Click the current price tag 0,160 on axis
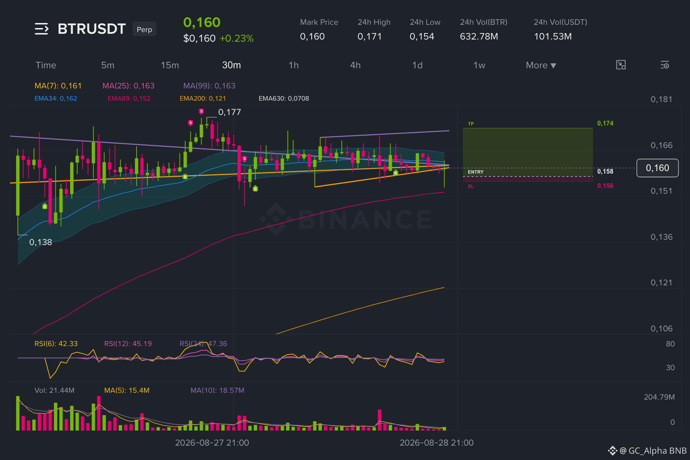Viewport: 690px width, 460px height. coord(657,168)
